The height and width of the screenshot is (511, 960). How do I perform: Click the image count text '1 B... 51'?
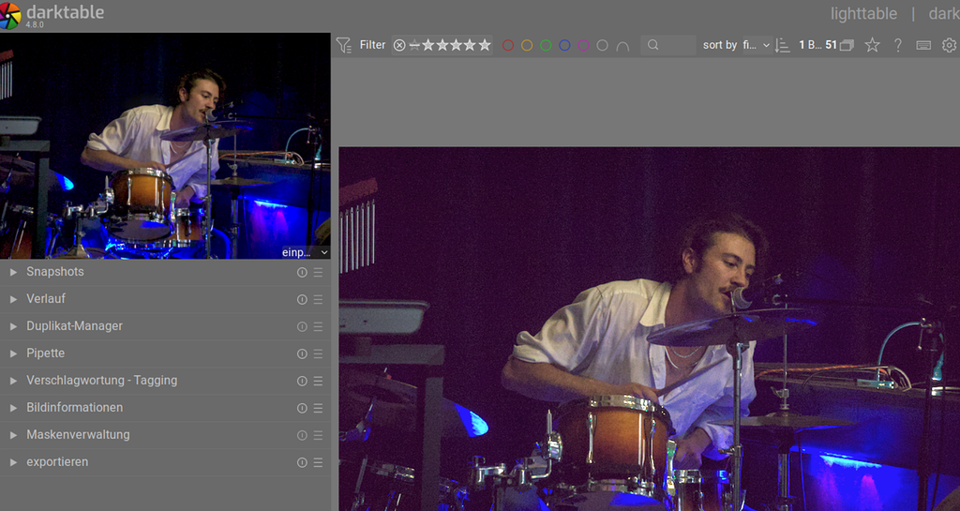click(817, 45)
